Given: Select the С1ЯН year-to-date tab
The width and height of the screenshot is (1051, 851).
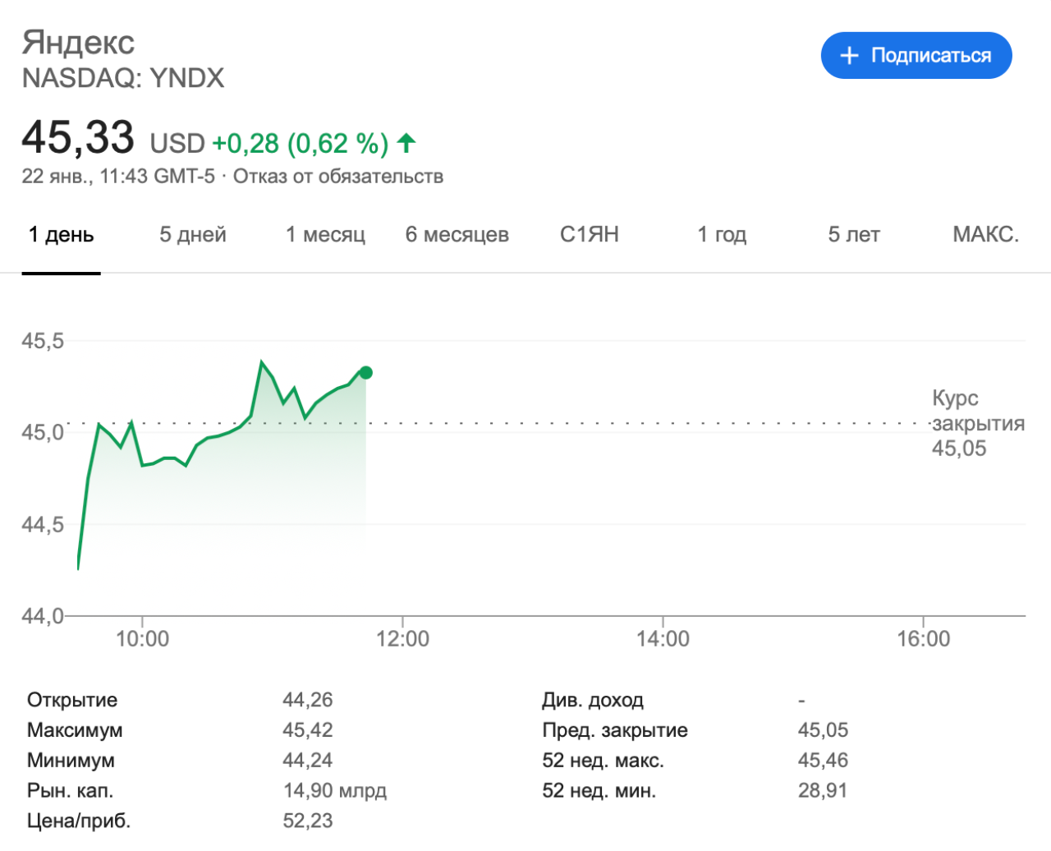Looking at the screenshot, I should (590, 235).
